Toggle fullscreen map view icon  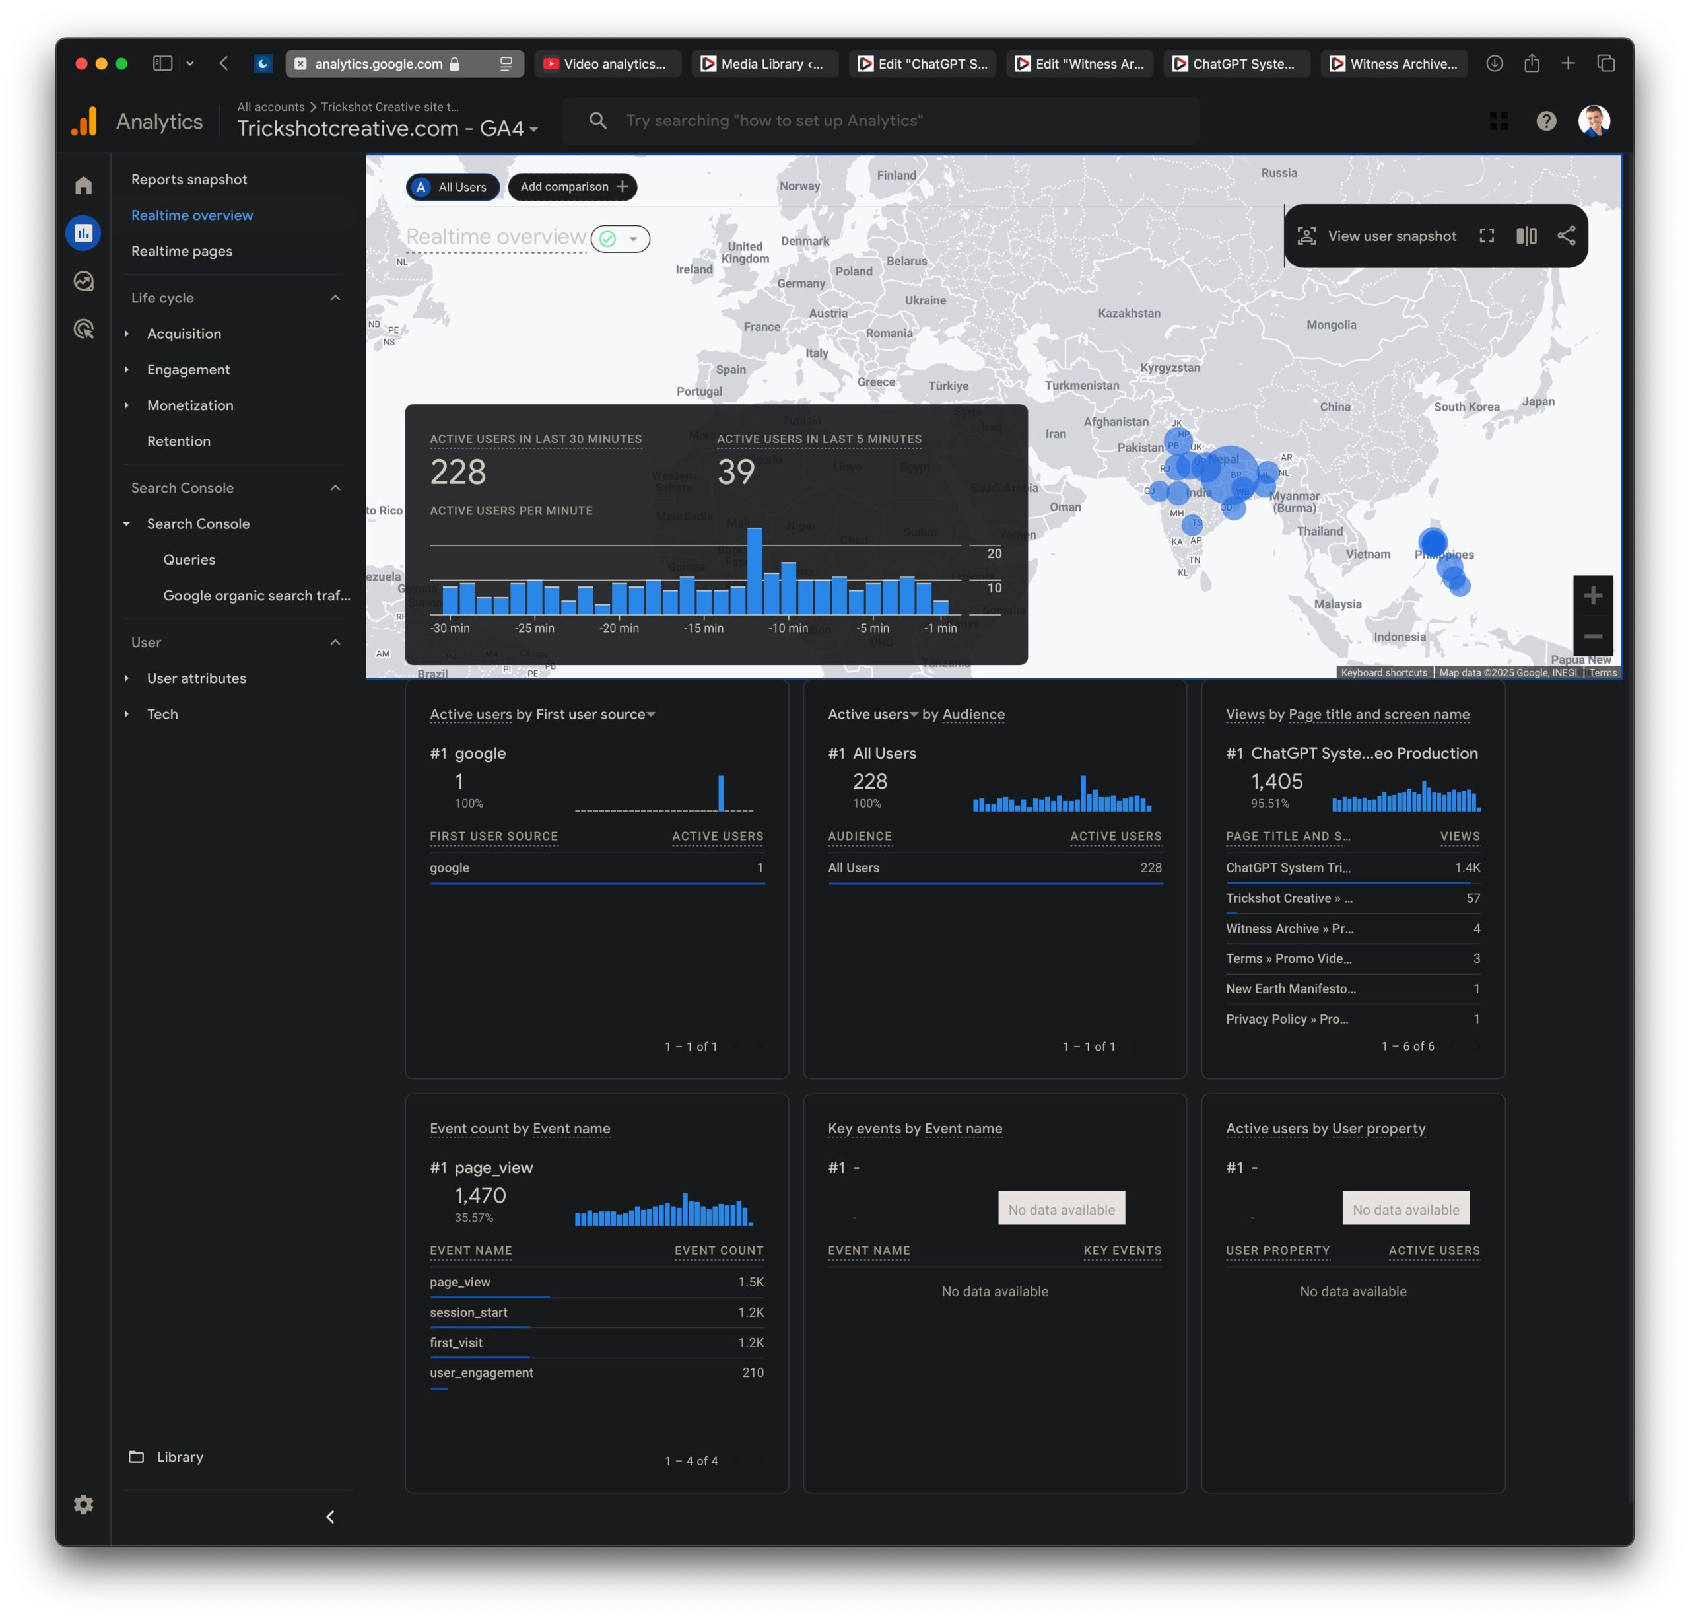click(x=1487, y=236)
